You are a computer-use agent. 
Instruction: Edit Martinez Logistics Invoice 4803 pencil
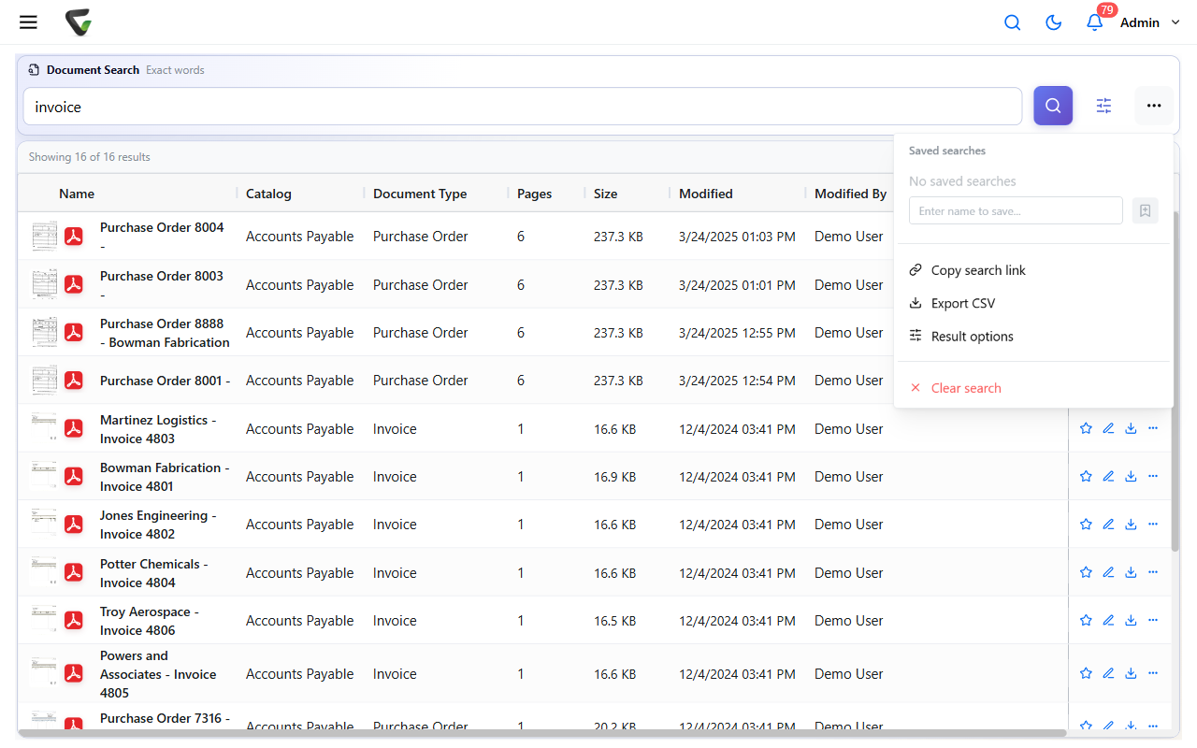point(1108,428)
